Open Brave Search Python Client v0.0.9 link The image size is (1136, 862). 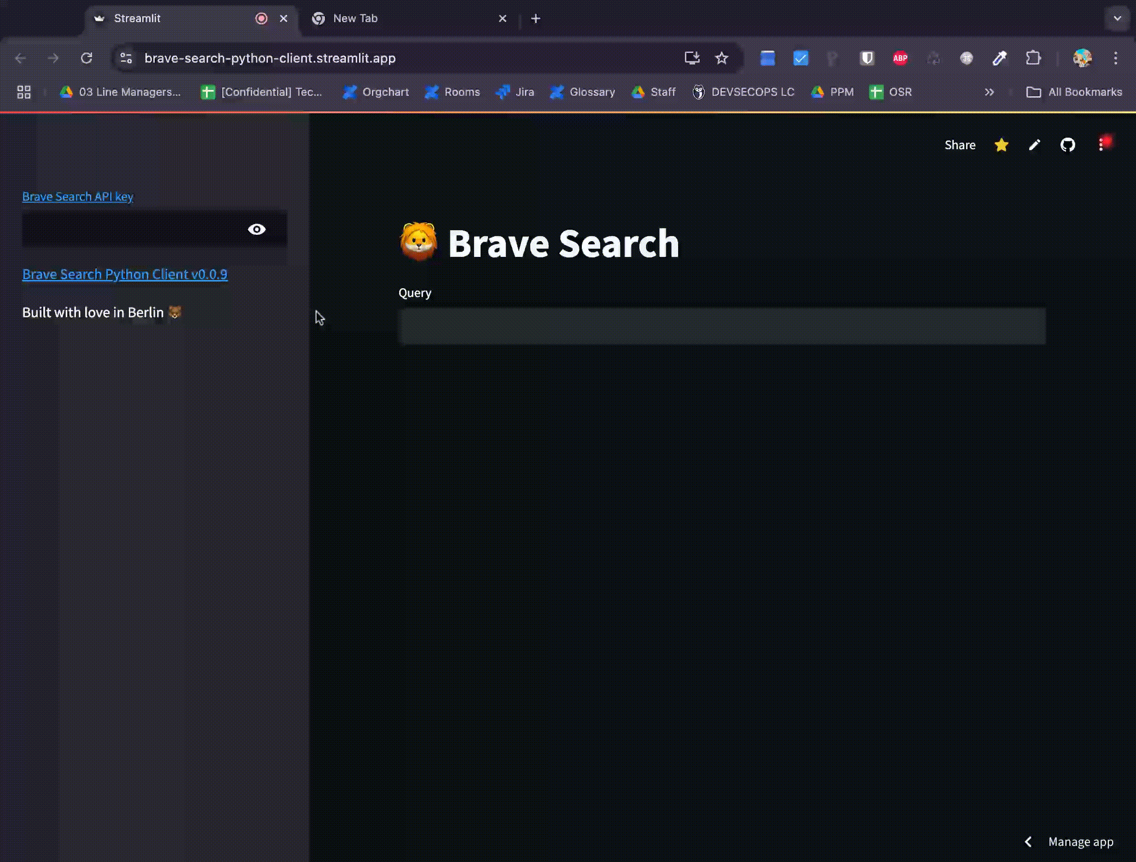[x=125, y=274]
